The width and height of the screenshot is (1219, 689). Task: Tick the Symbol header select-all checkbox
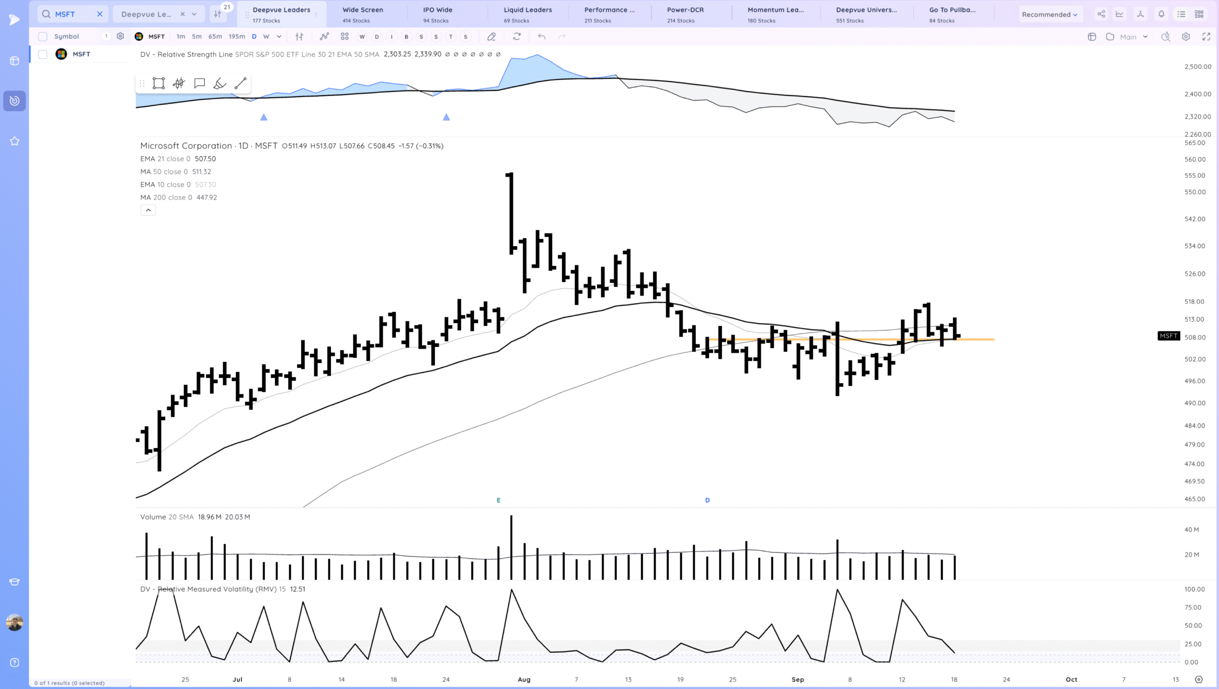point(43,37)
